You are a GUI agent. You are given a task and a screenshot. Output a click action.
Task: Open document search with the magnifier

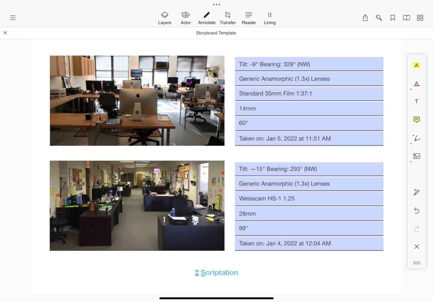(x=379, y=17)
